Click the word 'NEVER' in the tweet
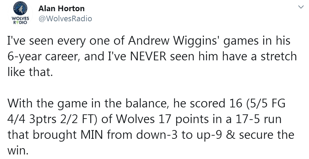The height and width of the screenshot is (159, 309). click(148, 56)
